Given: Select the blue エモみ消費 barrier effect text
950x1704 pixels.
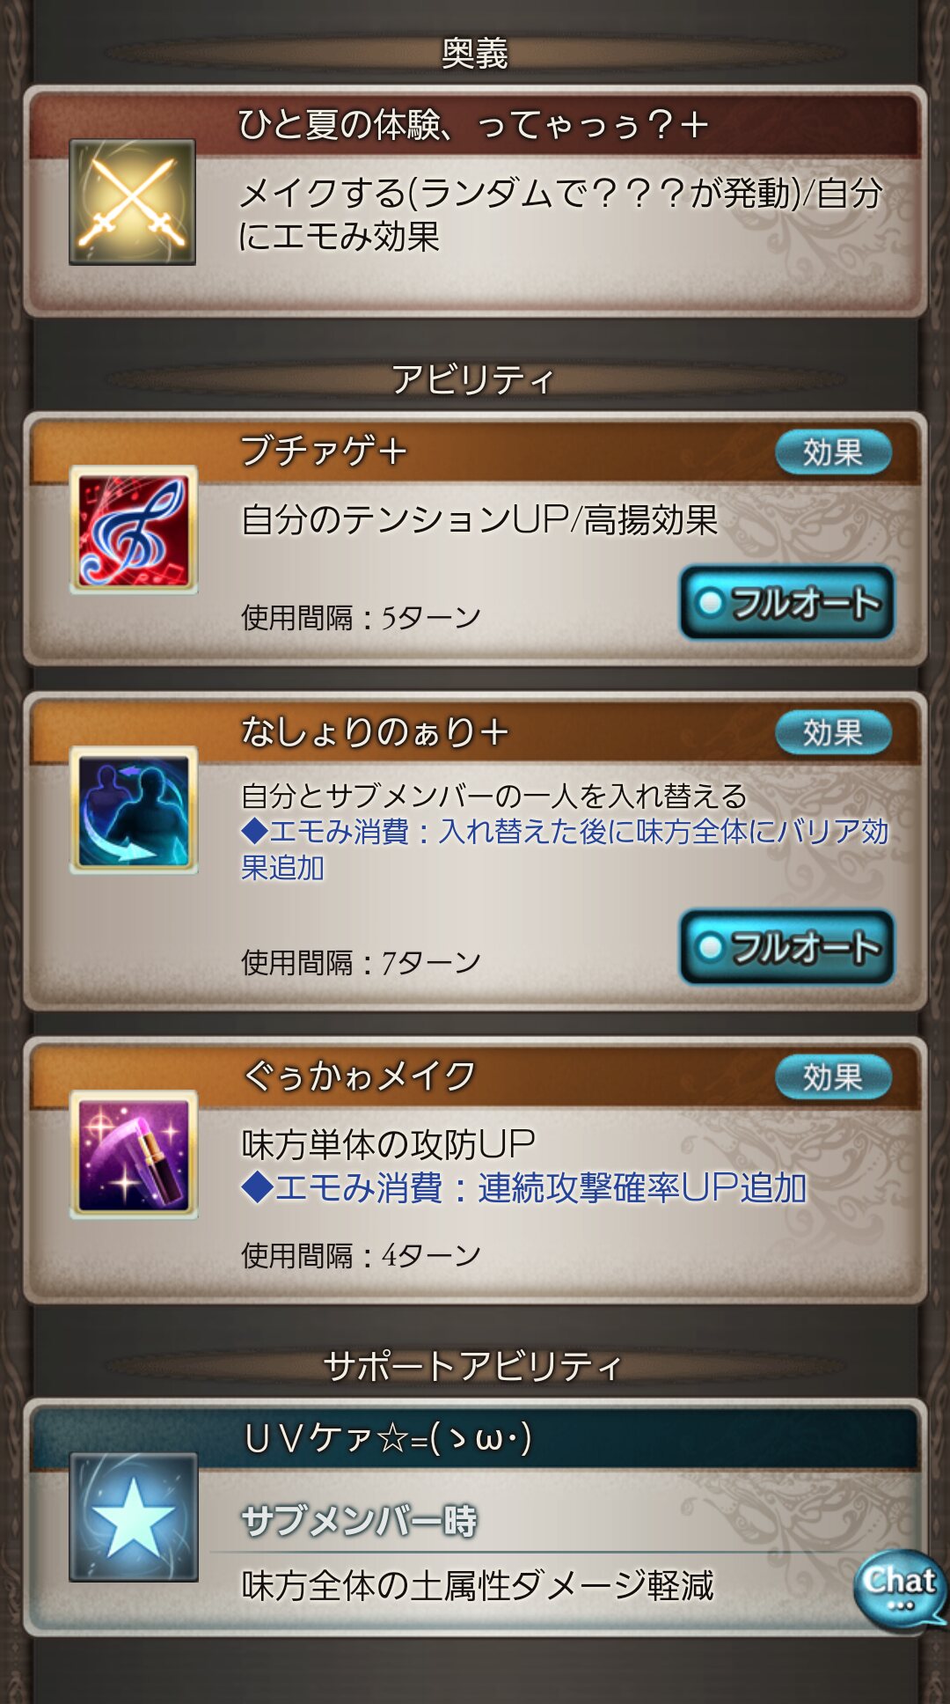Looking at the screenshot, I should [565, 849].
